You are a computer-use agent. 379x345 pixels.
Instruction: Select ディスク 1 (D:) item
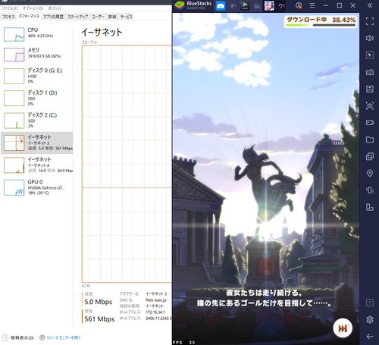click(x=37, y=98)
